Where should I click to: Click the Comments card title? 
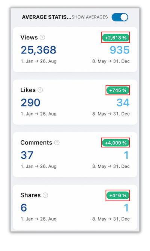click(x=36, y=143)
